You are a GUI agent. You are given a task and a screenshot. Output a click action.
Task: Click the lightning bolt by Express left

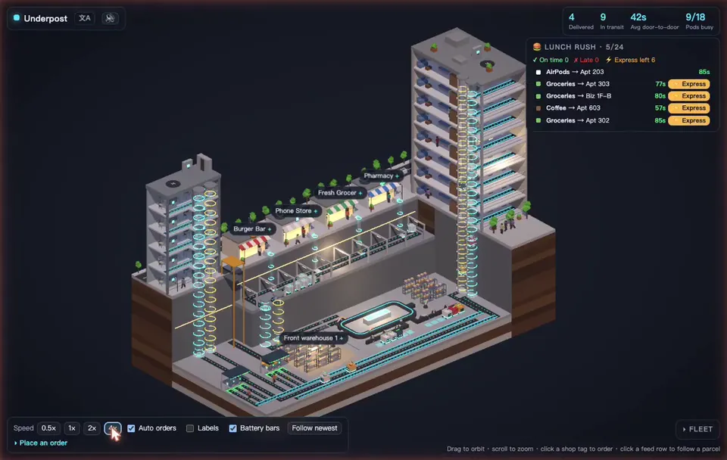608,60
